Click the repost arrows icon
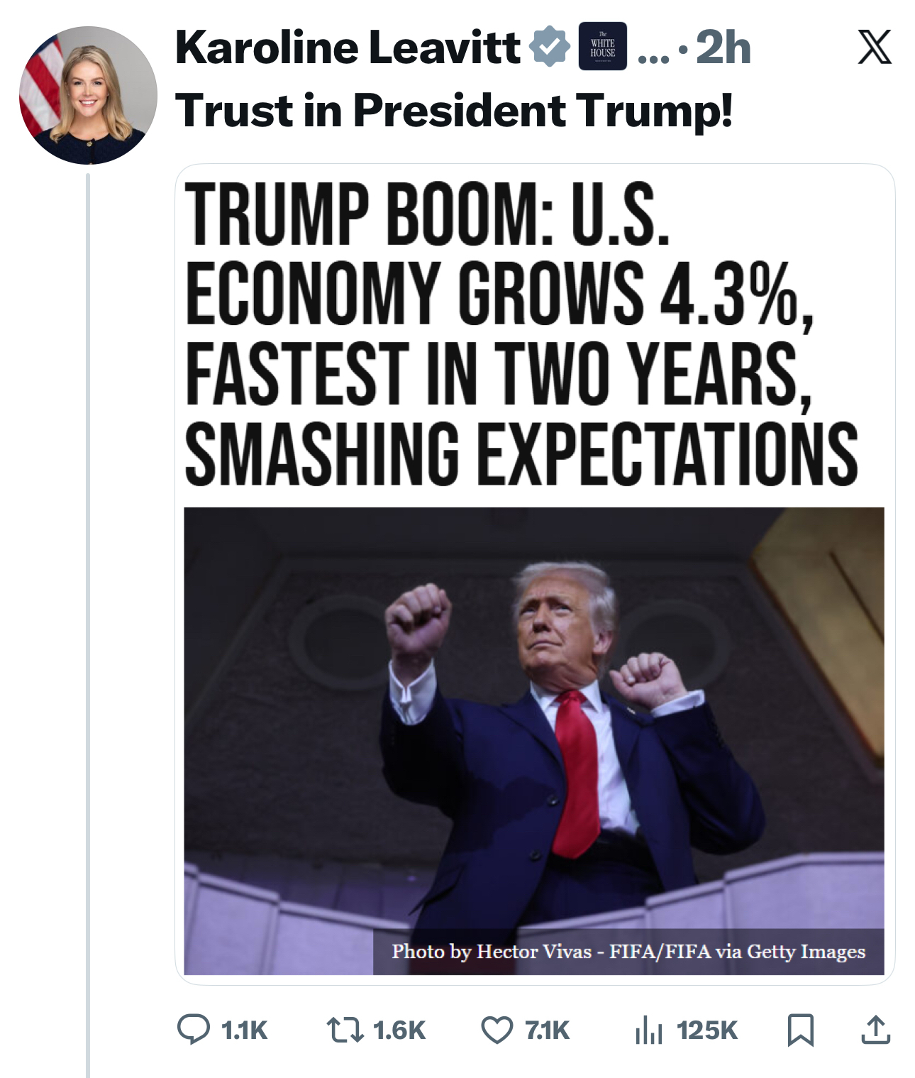Screen dimensions: 915x1078 point(345,1030)
